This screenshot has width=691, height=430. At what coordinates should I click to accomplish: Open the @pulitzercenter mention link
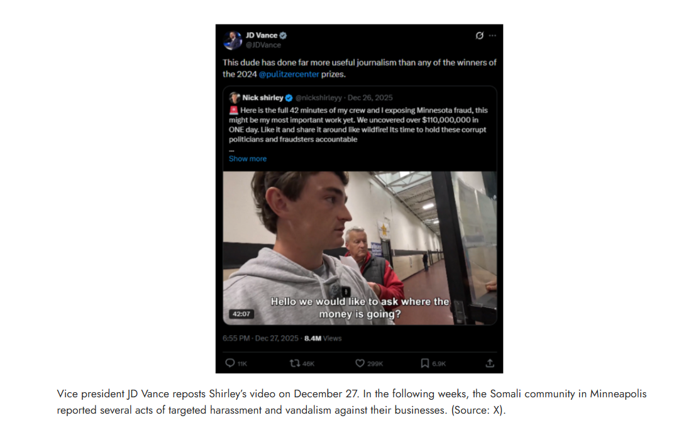(x=289, y=74)
